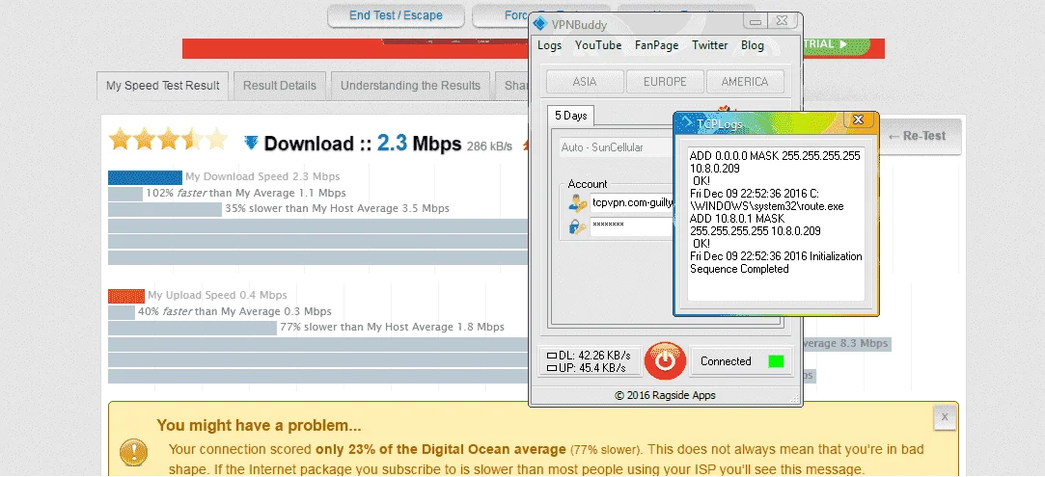Click the username user-key icon under Account

(577, 202)
